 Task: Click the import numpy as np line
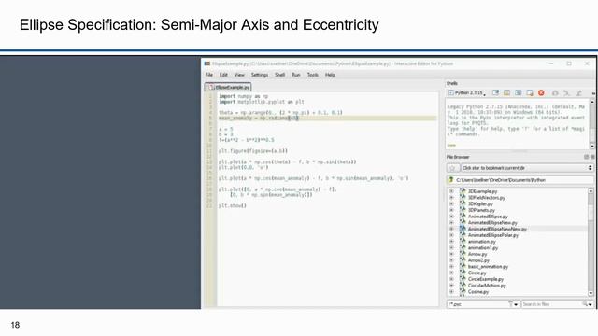pyautogui.click(x=243, y=96)
